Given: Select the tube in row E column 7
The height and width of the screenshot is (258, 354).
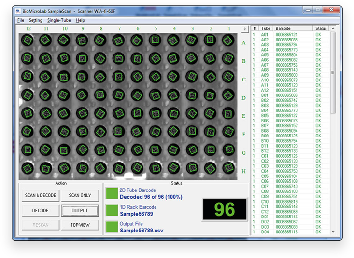Looking at the screenshot, I should click(119, 113).
